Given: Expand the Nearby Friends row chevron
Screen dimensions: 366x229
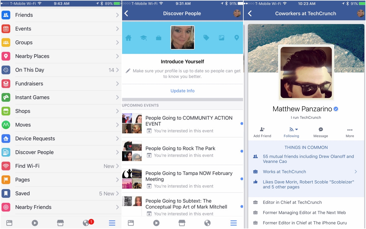Looking at the screenshot, I should tap(117, 207).
